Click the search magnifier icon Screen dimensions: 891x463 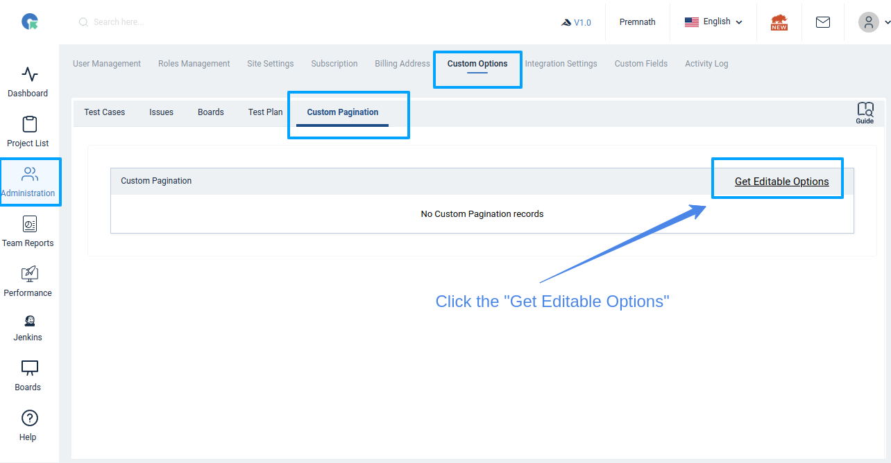[83, 22]
